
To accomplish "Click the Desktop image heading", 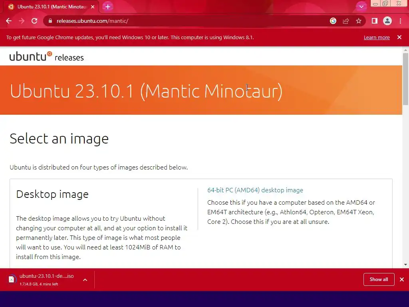I will pos(52,194).
